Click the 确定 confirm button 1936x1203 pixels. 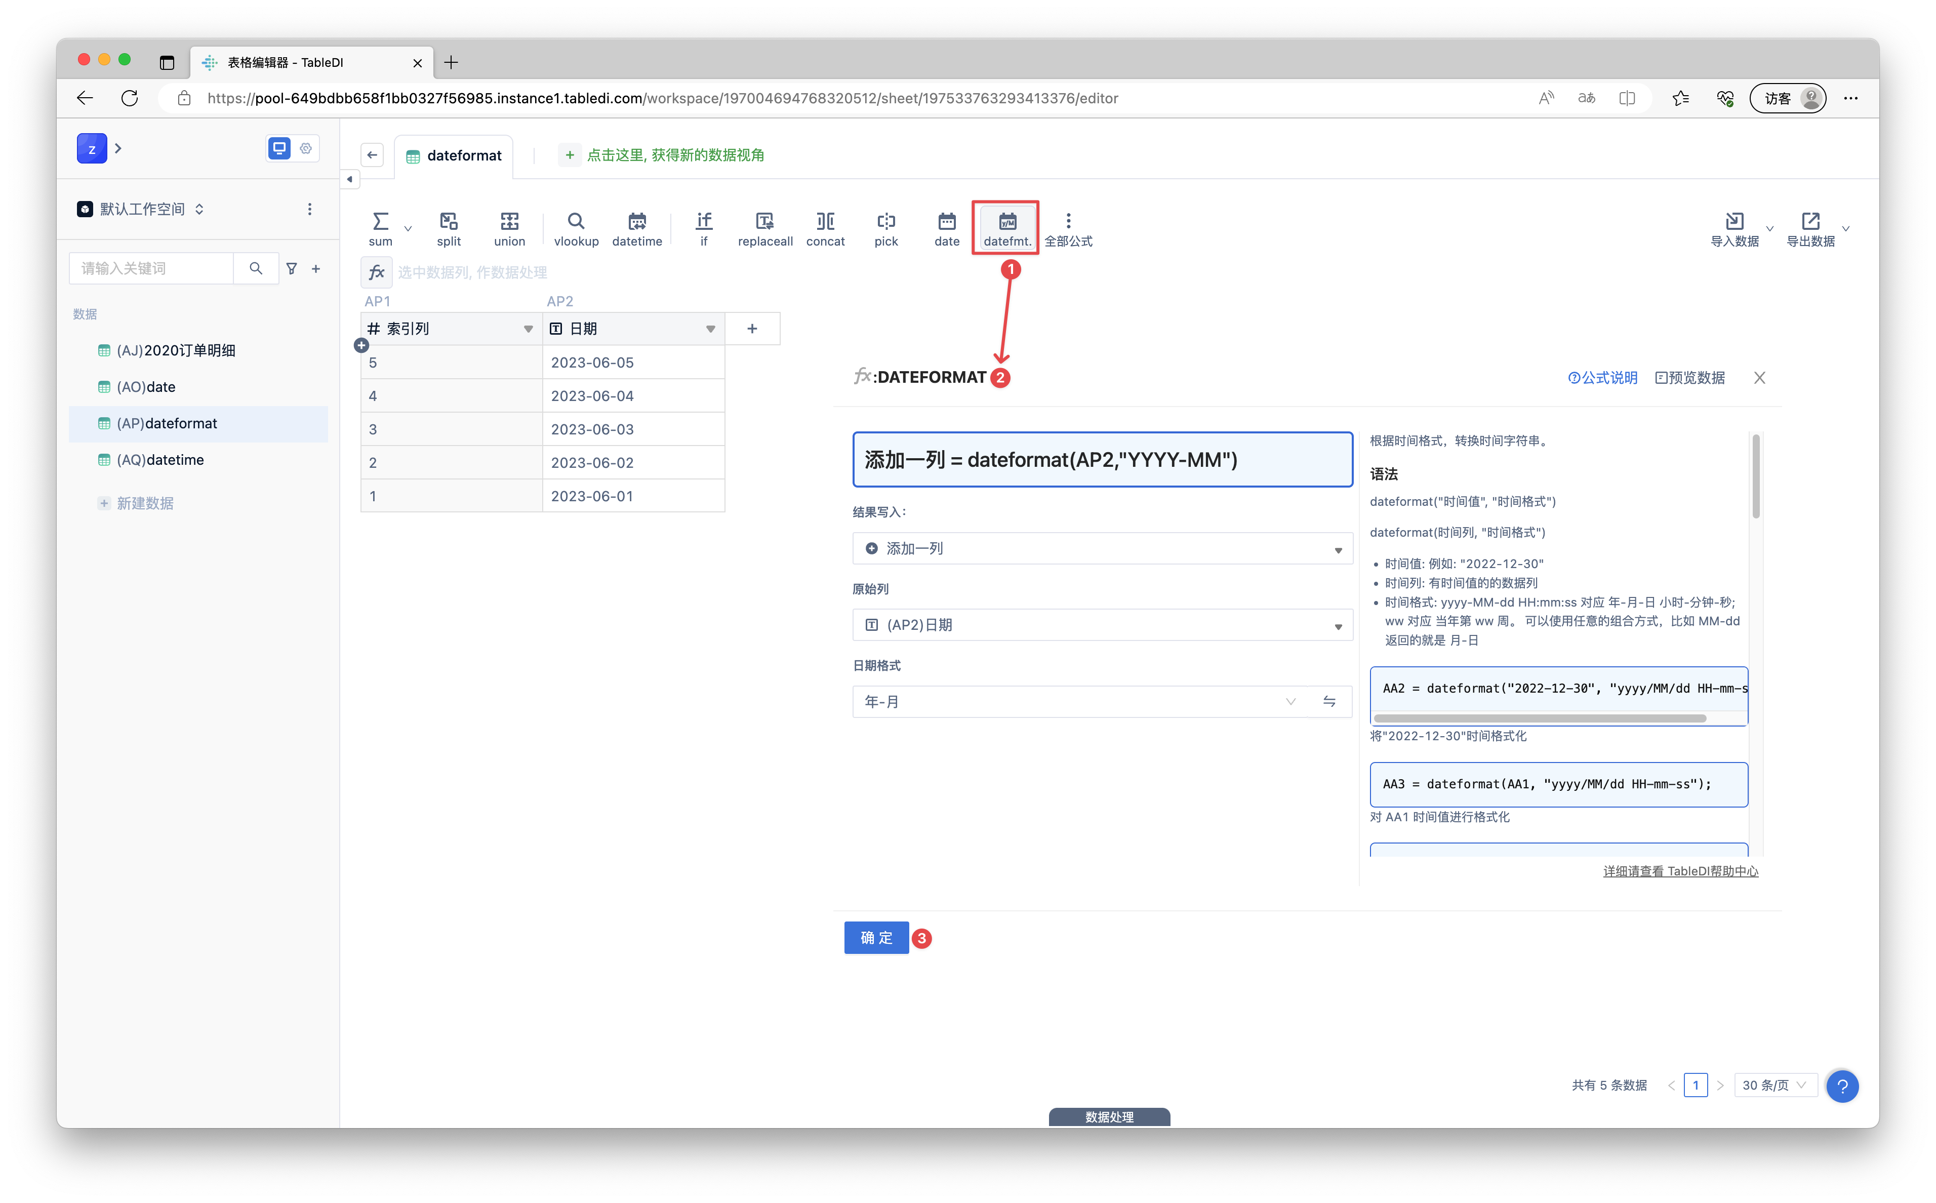(x=876, y=937)
